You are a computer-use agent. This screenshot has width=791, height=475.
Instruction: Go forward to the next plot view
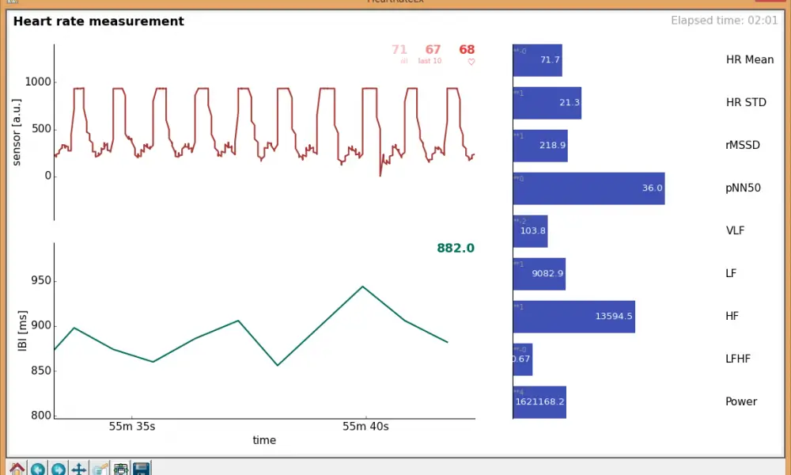tap(59, 469)
